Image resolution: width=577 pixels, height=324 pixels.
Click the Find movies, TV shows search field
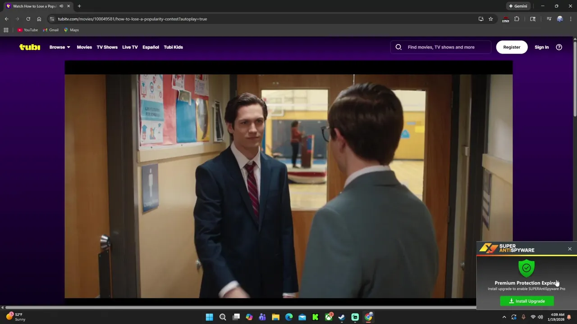441,47
